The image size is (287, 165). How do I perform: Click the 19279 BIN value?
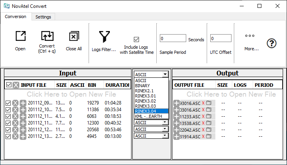point(93,103)
